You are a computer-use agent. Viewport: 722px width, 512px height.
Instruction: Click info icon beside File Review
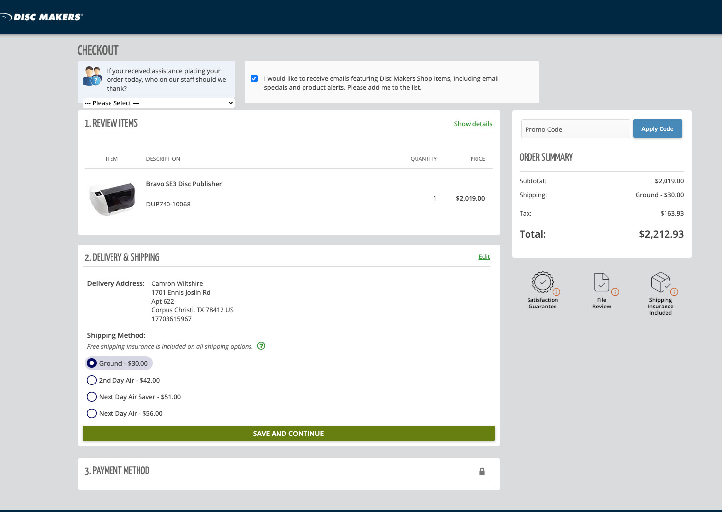615,292
